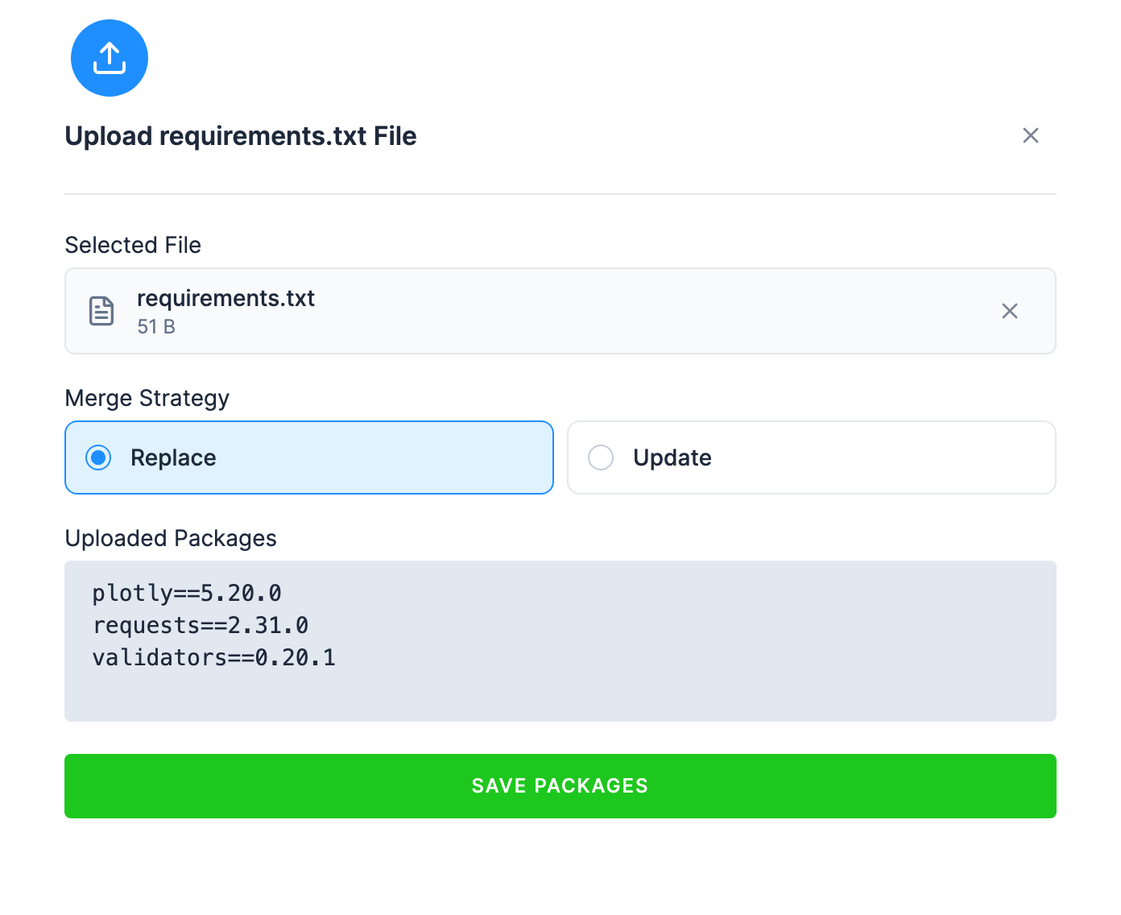Select the Update merge strategy

(x=812, y=457)
